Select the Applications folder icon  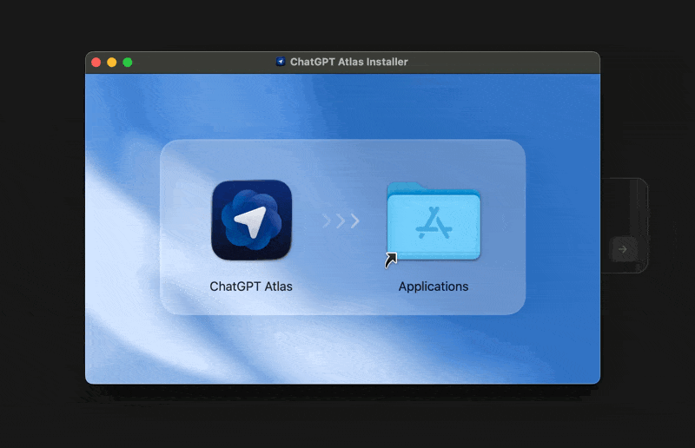434,223
